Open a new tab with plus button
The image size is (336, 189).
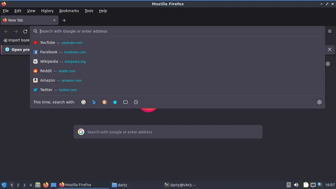64,20
